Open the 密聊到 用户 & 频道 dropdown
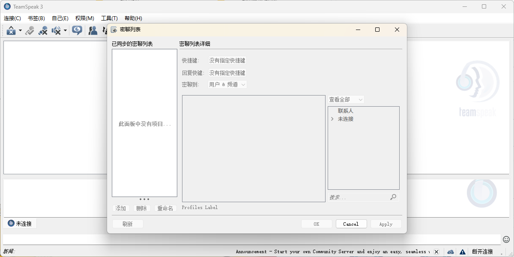This screenshot has width=514, height=257. (227, 85)
